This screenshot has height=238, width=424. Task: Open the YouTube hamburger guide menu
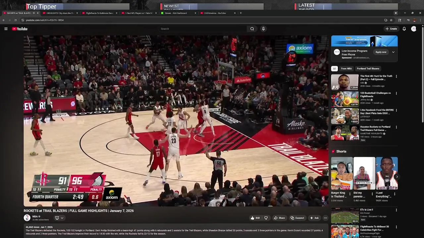(x=6, y=29)
